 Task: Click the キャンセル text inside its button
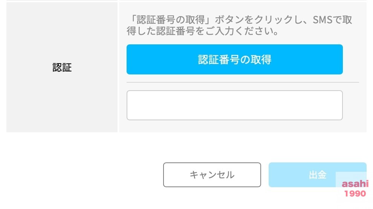(x=212, y=175)
